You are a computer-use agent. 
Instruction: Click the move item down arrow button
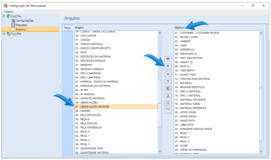(x=168, y=81)
